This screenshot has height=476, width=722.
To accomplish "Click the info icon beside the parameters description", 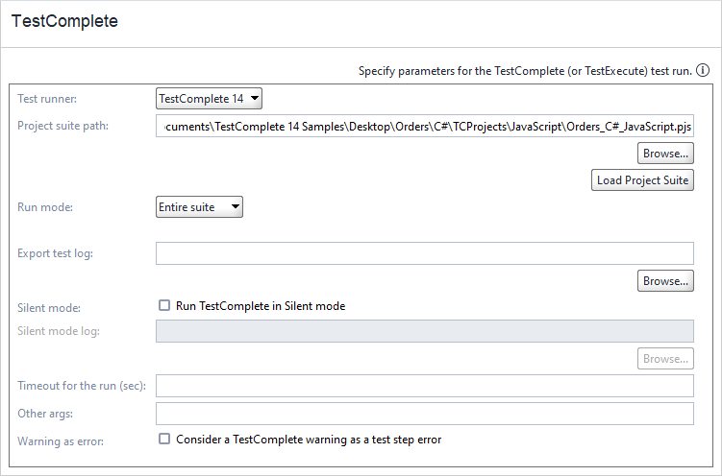I will [702, 71].
